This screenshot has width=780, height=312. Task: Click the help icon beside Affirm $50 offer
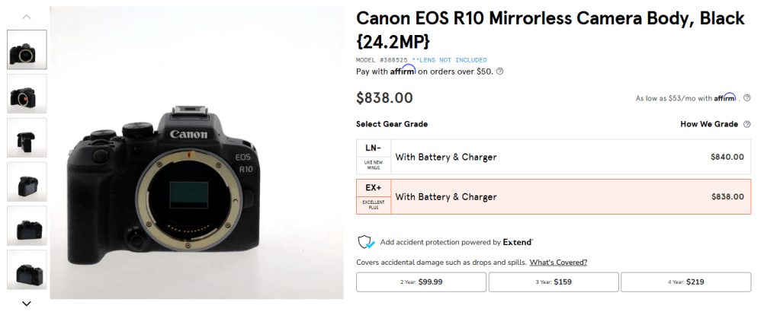[500, 72]
